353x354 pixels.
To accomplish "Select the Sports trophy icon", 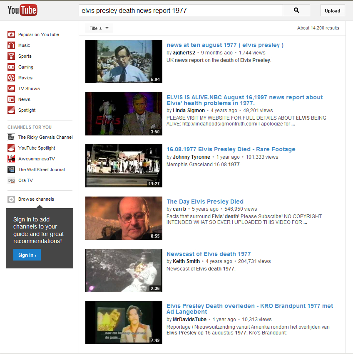I will [11, 56].
